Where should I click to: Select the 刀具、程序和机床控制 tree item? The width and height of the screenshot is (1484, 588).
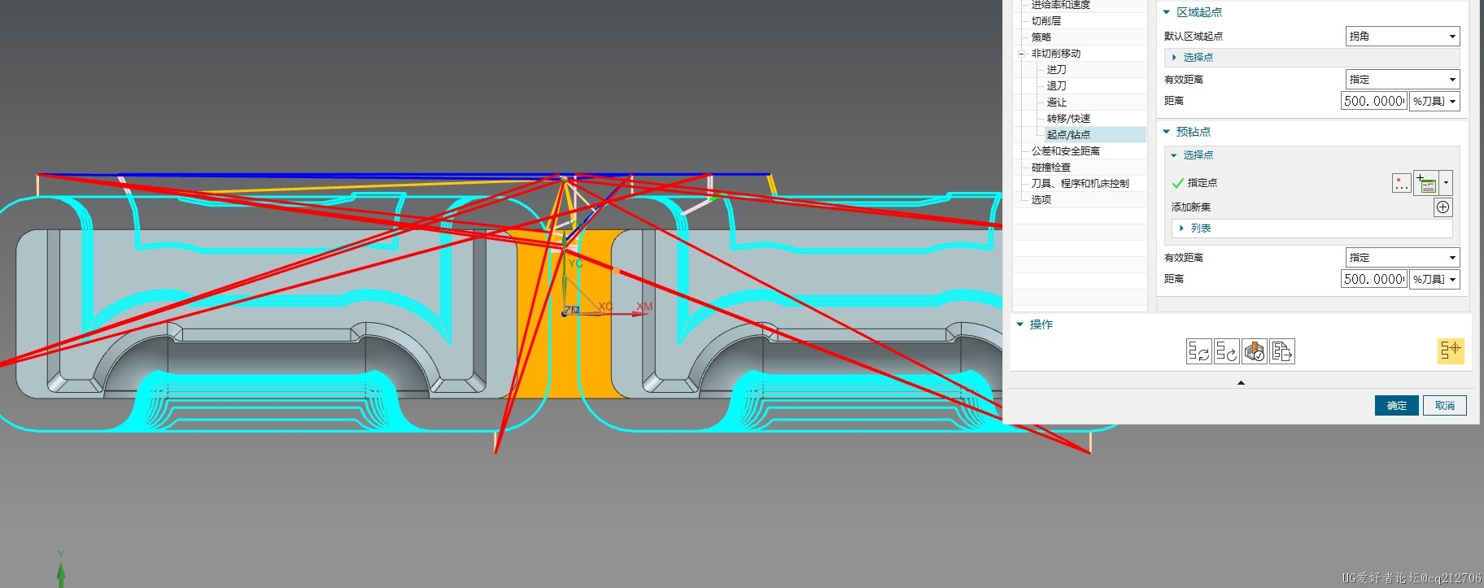1080,184
